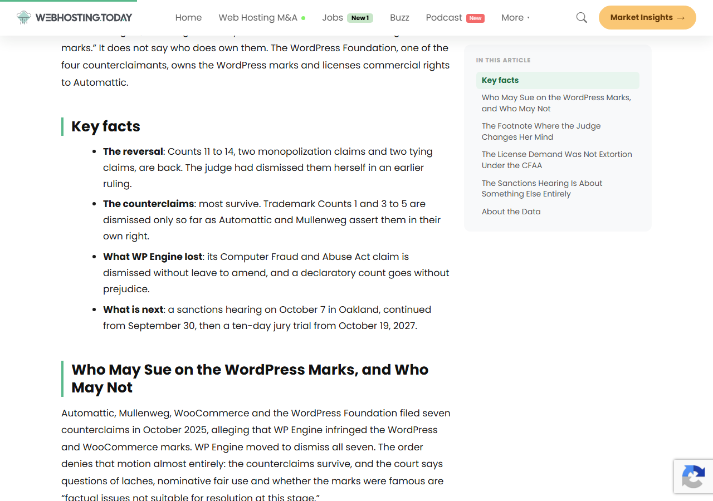Jump to Who May Sue on the WordPress Marks
The width and height of the screenshot is (713, 501).
558,103
